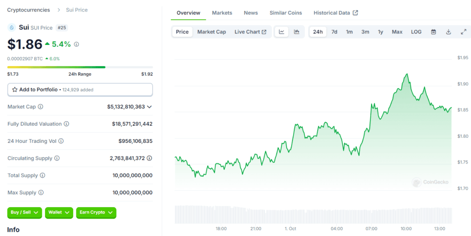This screenshot has height=236, width=471.
Task: Go to Cryptocurrencies breadcrumb link
Action: 29,10
